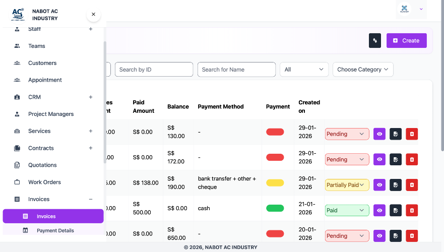Open the Paid status dropdown

(x=347, y=210)
